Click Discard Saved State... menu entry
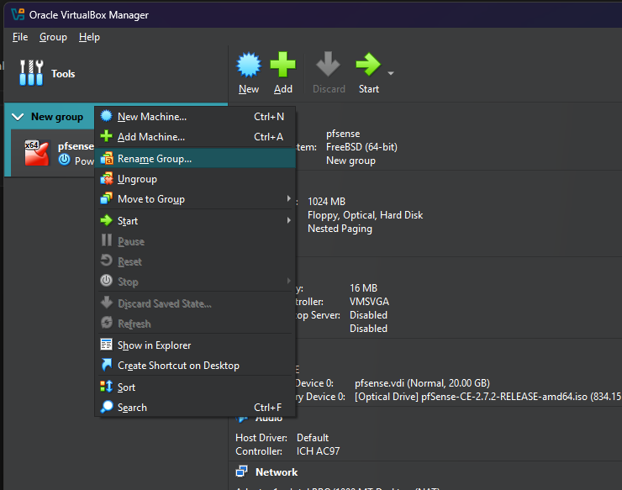This screenshot has width=622, height=490. (x=195, y=303)
